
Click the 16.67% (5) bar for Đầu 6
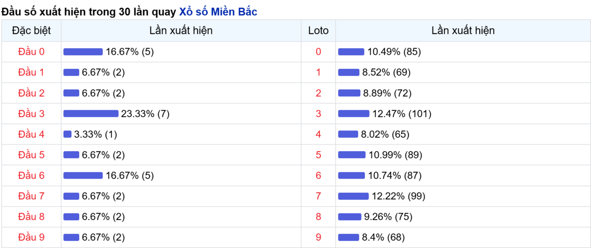pyautogui.click(x=83, y=176)
